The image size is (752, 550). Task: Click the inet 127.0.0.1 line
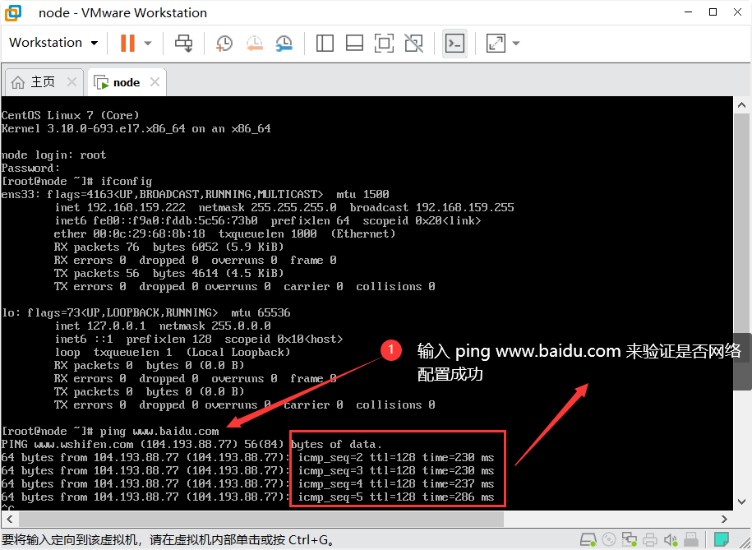163,326
